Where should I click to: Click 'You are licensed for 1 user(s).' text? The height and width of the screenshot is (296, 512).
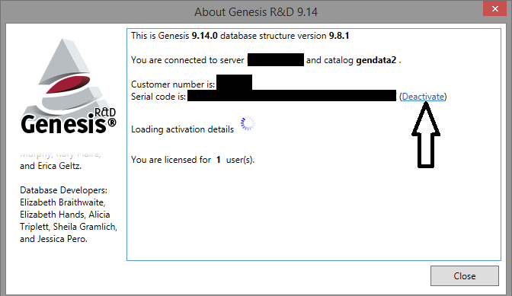pyautogui.click(x=193, y=160)
